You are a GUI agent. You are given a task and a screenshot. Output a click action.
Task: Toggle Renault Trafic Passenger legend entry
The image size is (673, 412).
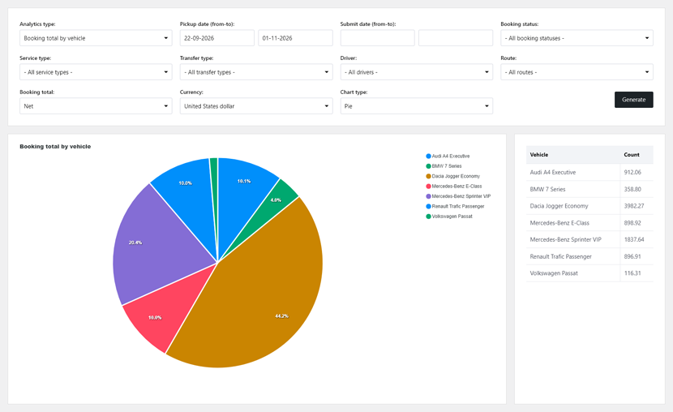point(455,207)
